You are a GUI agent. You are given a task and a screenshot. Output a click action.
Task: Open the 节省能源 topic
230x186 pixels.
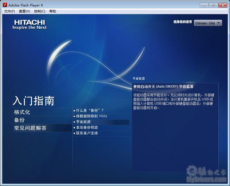[83, 122]
